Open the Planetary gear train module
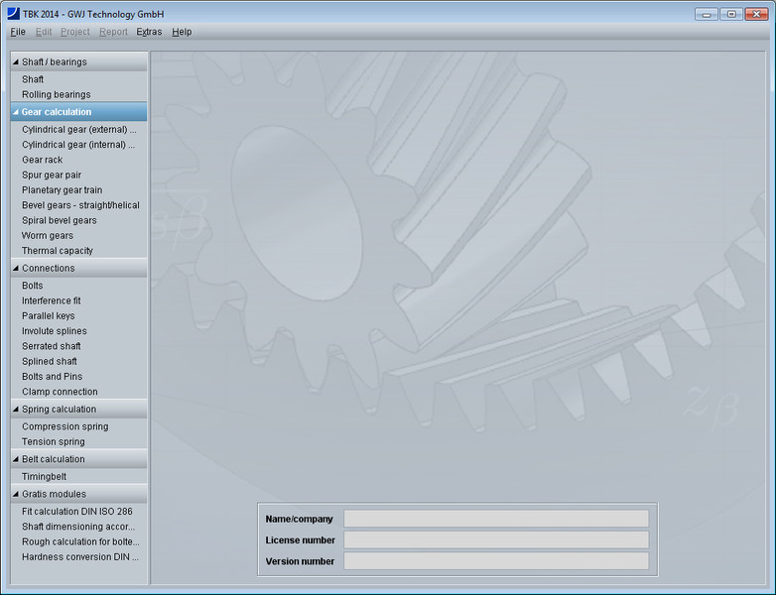 coord(62,189)
